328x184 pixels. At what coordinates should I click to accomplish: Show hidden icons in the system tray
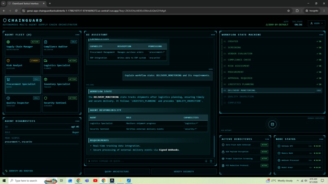point(297,180)
